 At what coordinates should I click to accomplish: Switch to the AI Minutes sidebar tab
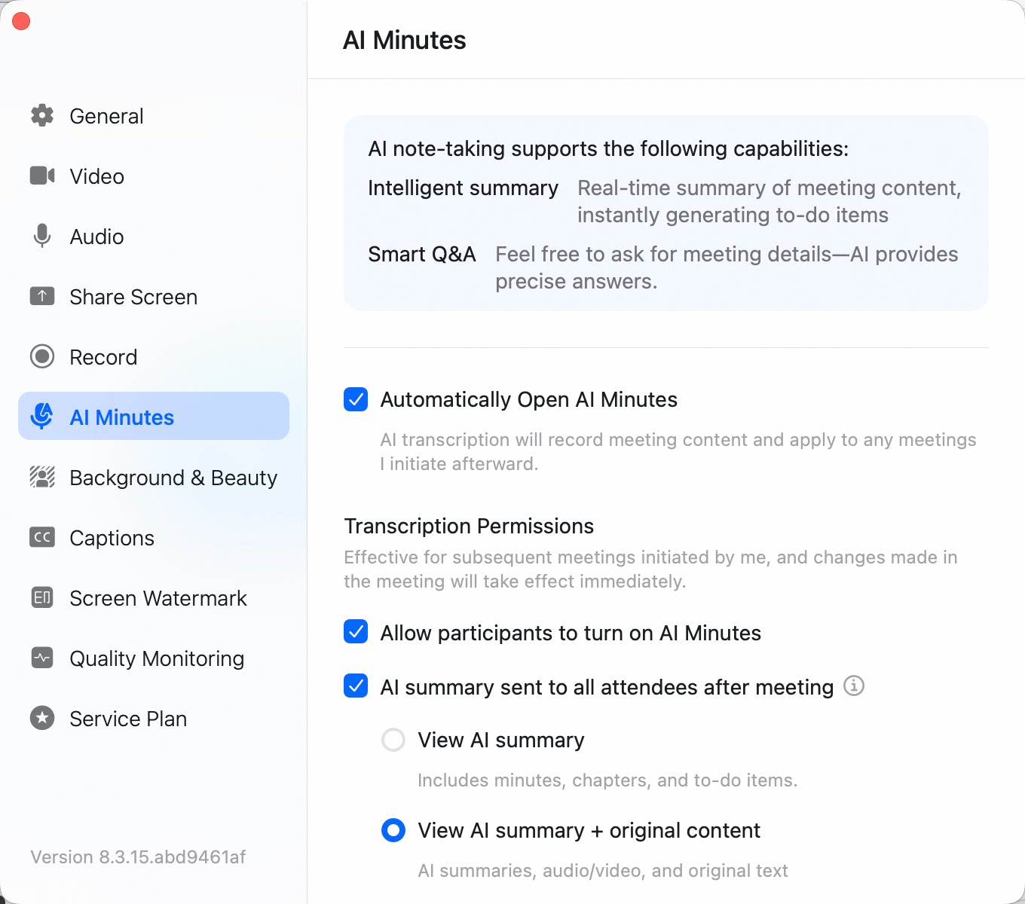tap(154, 416)
